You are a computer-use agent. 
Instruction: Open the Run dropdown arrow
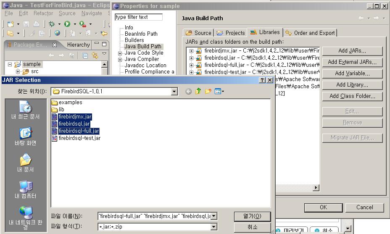(75, 24)
